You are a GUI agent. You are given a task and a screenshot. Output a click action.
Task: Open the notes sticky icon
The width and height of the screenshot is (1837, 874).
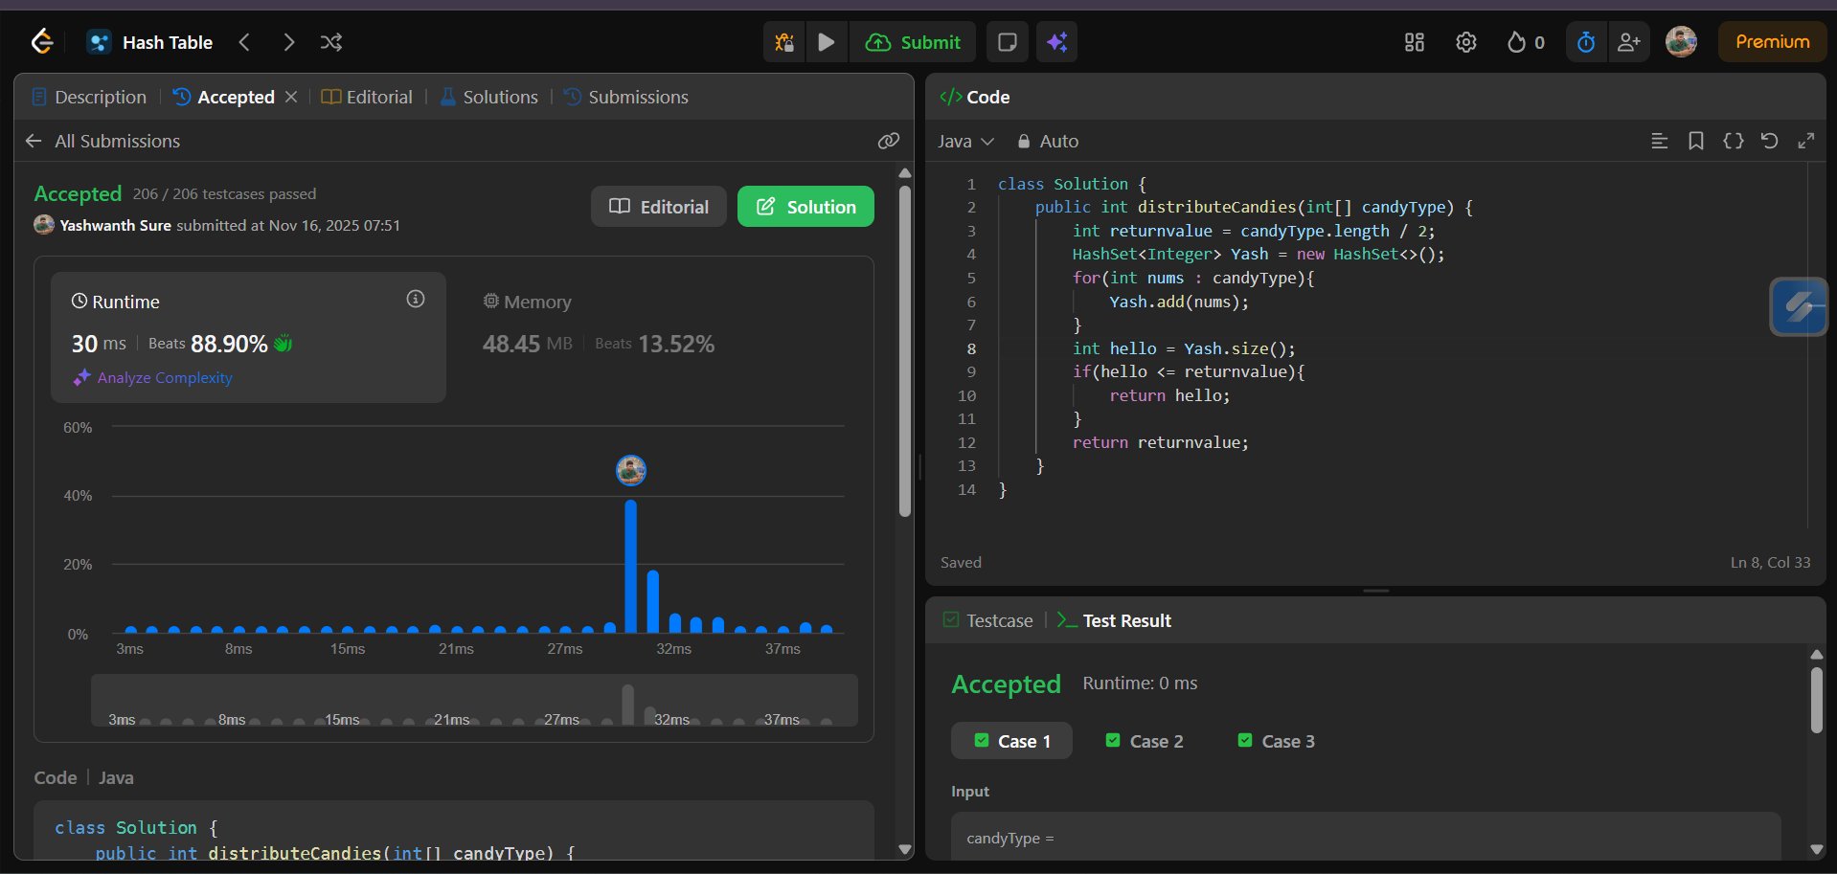point(1007,42)
